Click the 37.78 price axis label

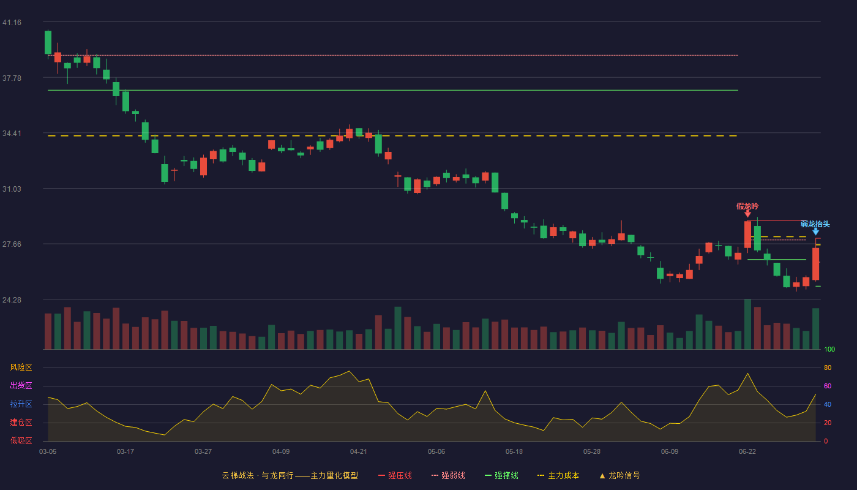point(12,78)
